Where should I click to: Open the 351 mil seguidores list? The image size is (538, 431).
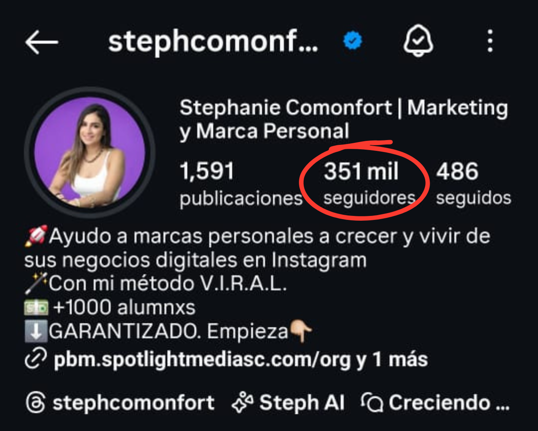pos(369,184)
